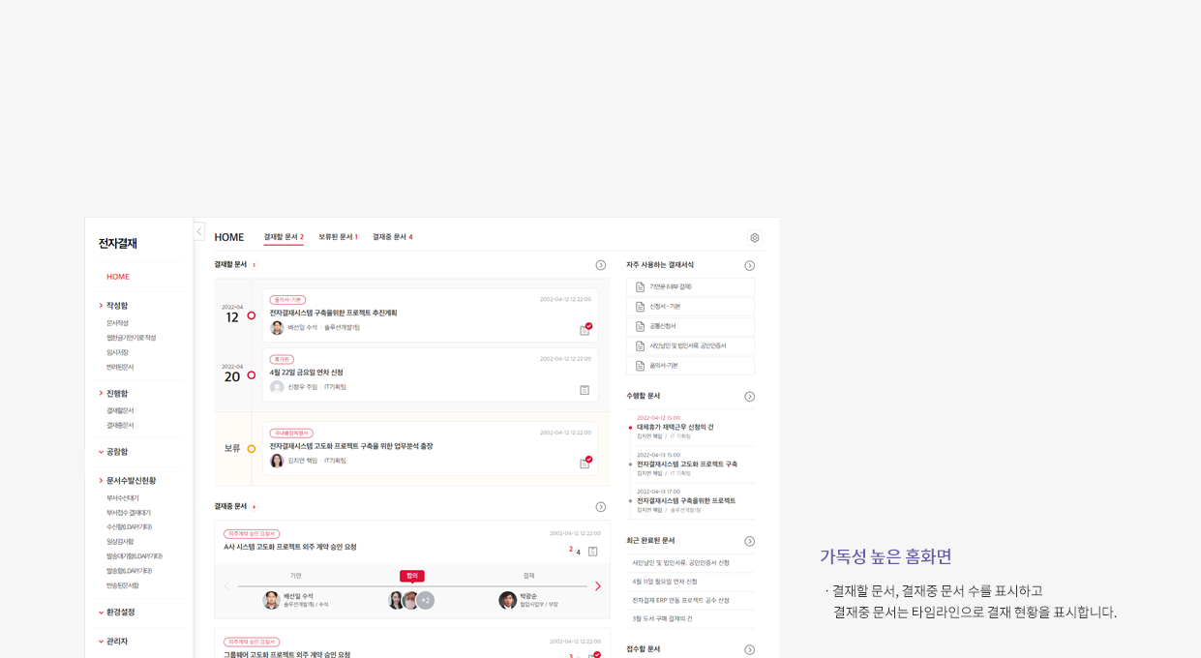
Task: Click previous arrow on approval timeline
Action: pyautogui.click(x=227, y=586)
